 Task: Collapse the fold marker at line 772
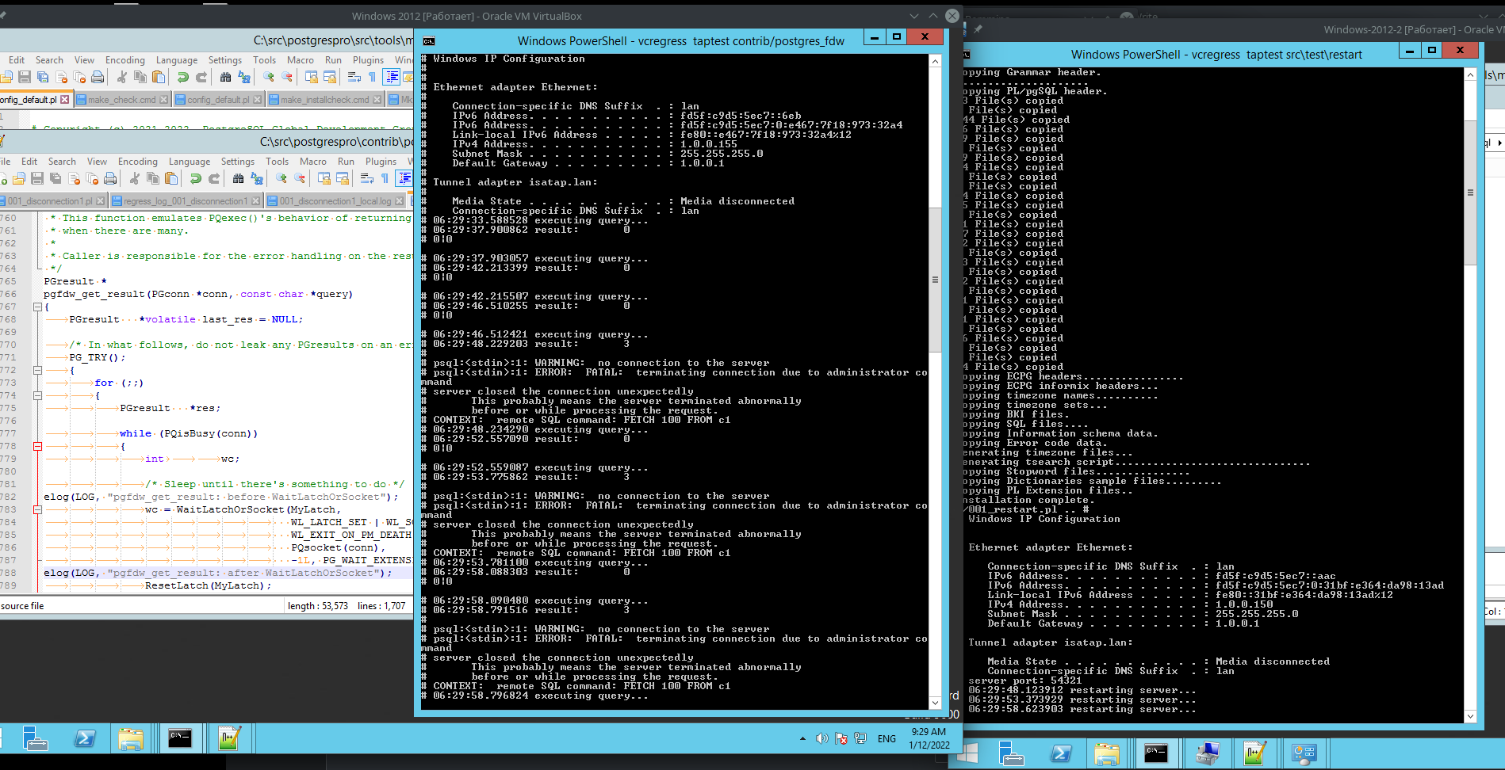pyautogui.click(x=37, y=370)
